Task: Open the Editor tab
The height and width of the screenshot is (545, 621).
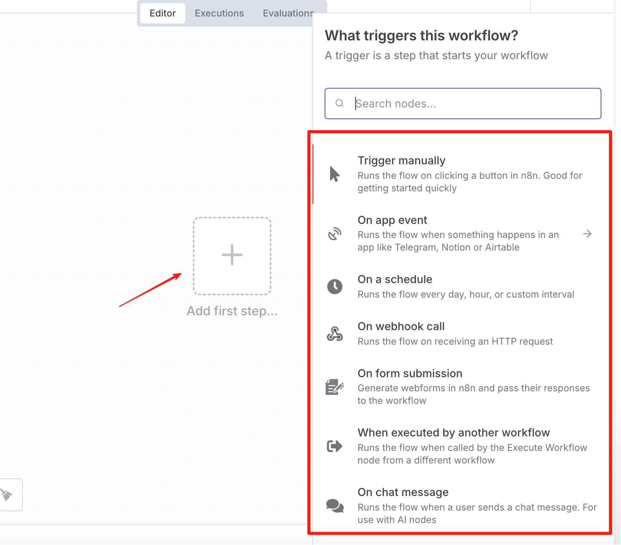Action: point(163,13)
